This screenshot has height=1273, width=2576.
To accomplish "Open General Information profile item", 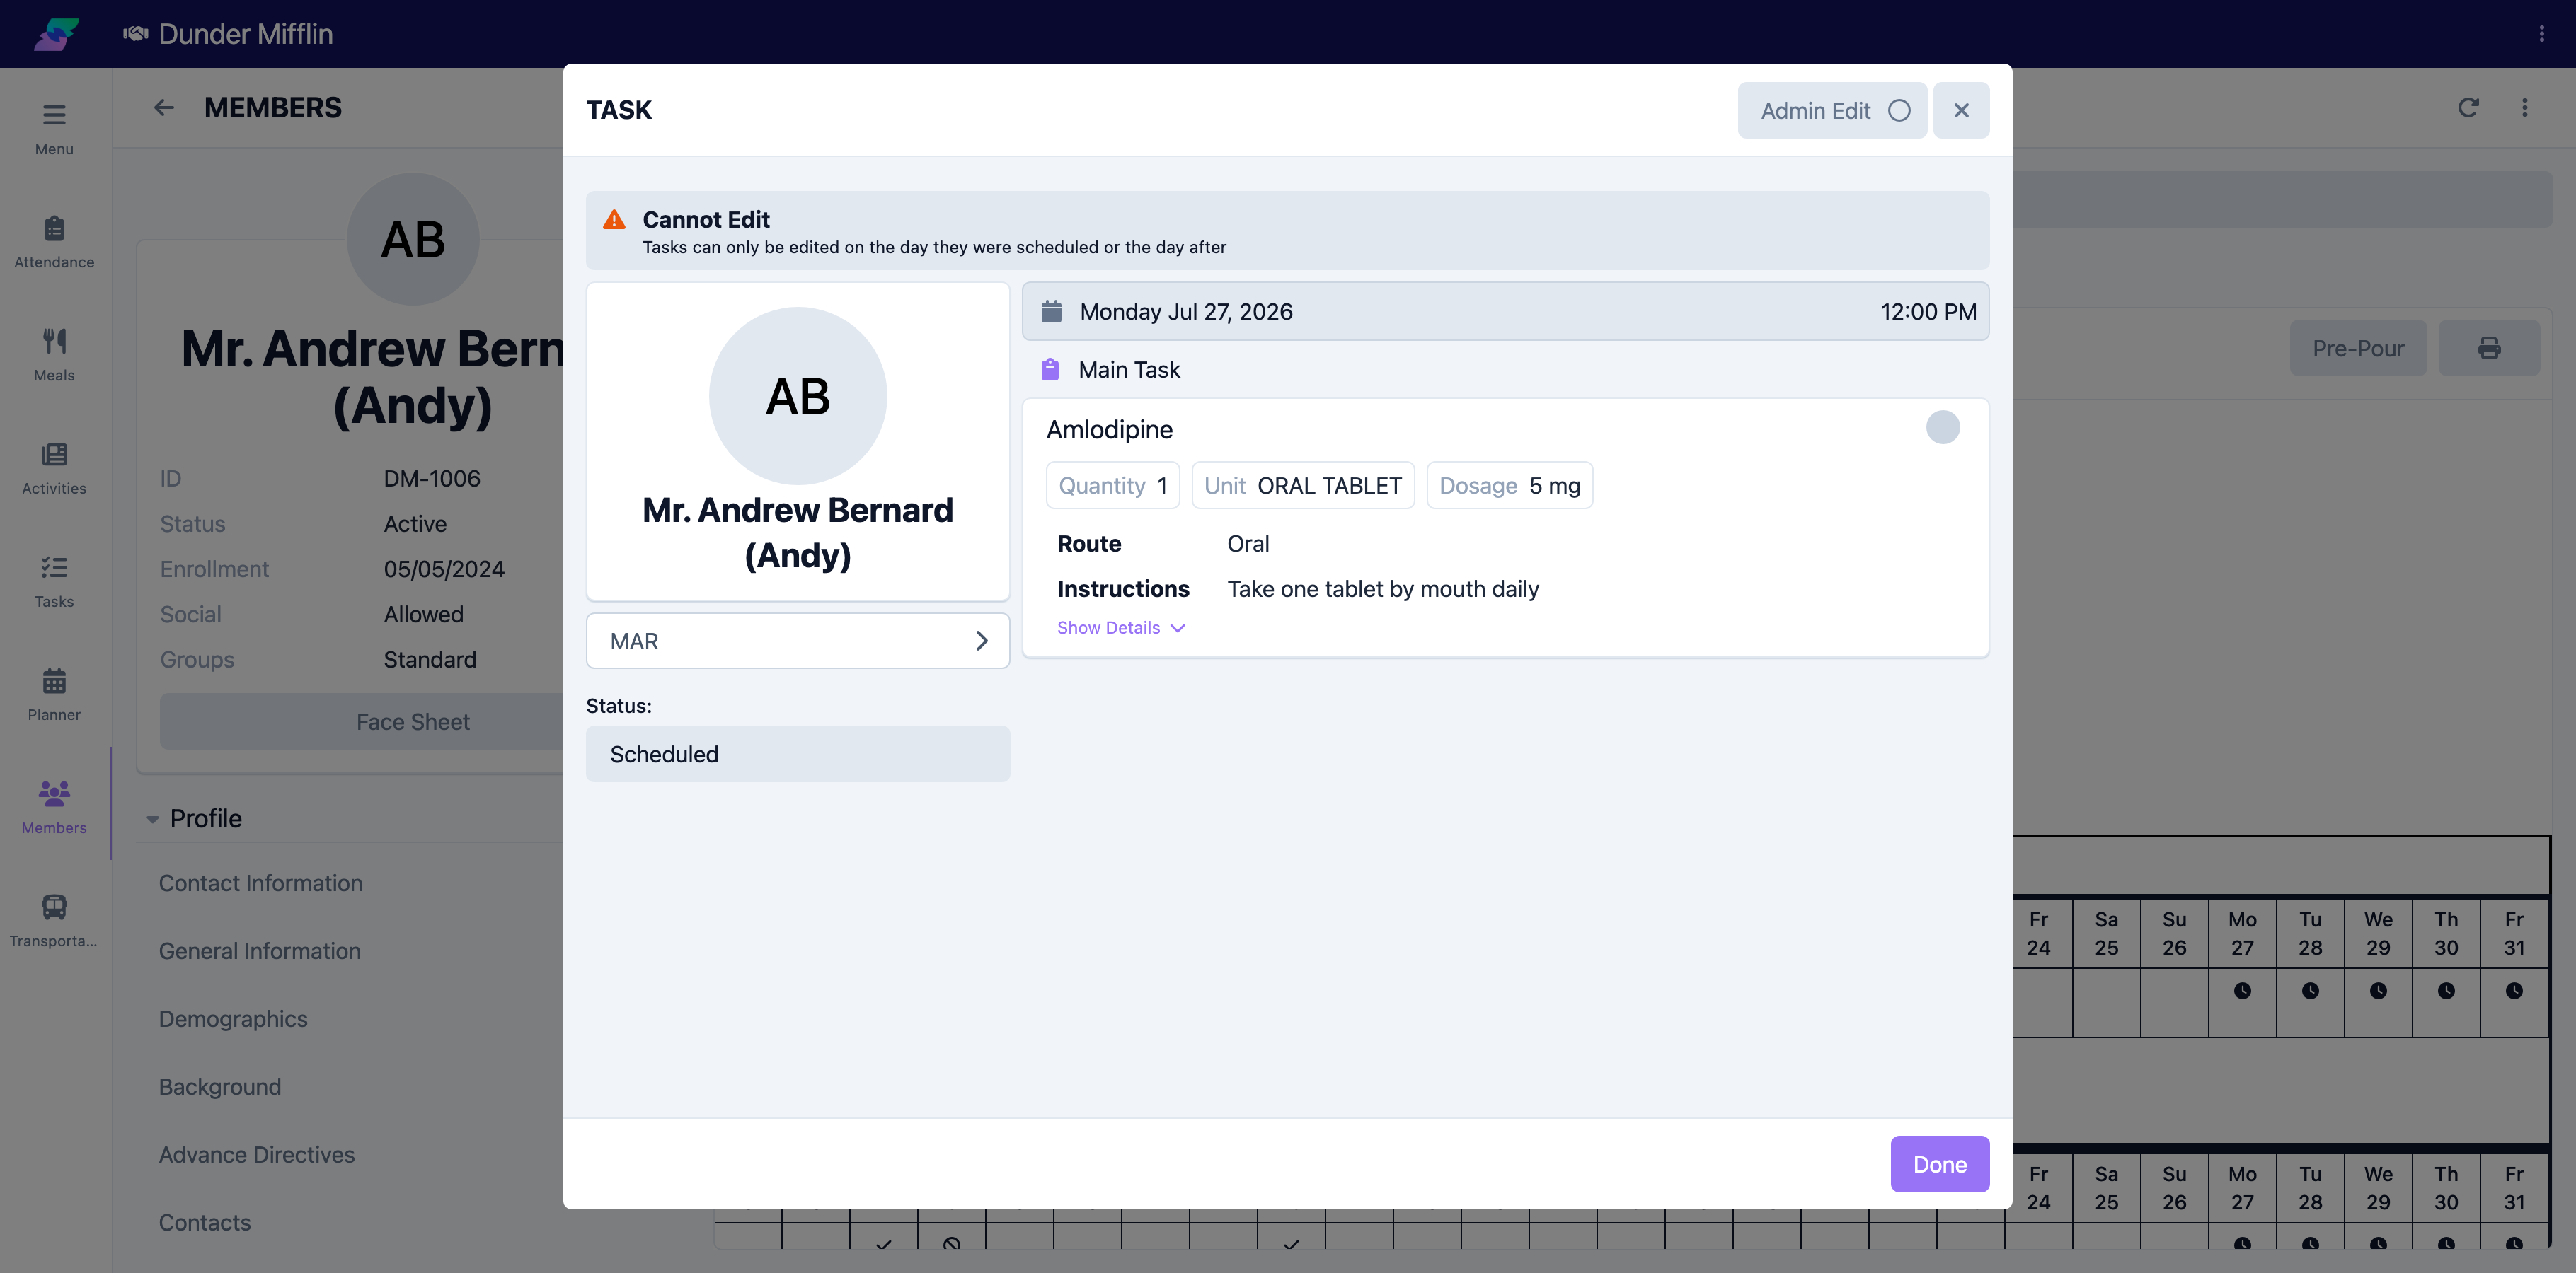I will [260, 951].
